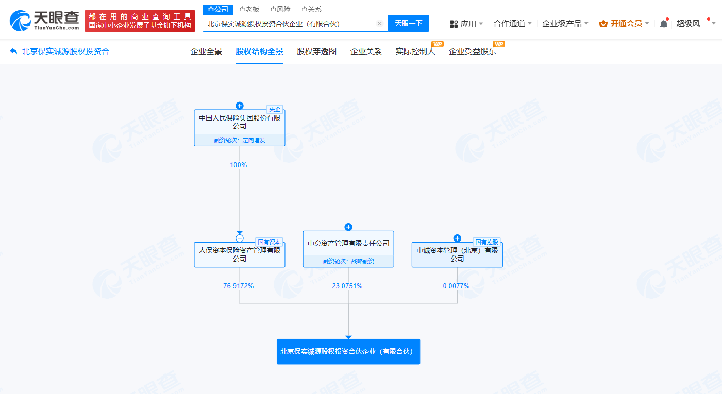
Task: Collapse the 人保资本保险资产管理有限公司 node with the minus icon
Action: [x=240, y=238]
